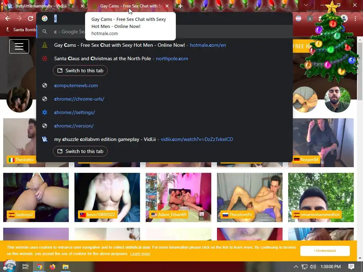
Task: Accept cookies with 'I Understand' button
Action: click(325, 251)
